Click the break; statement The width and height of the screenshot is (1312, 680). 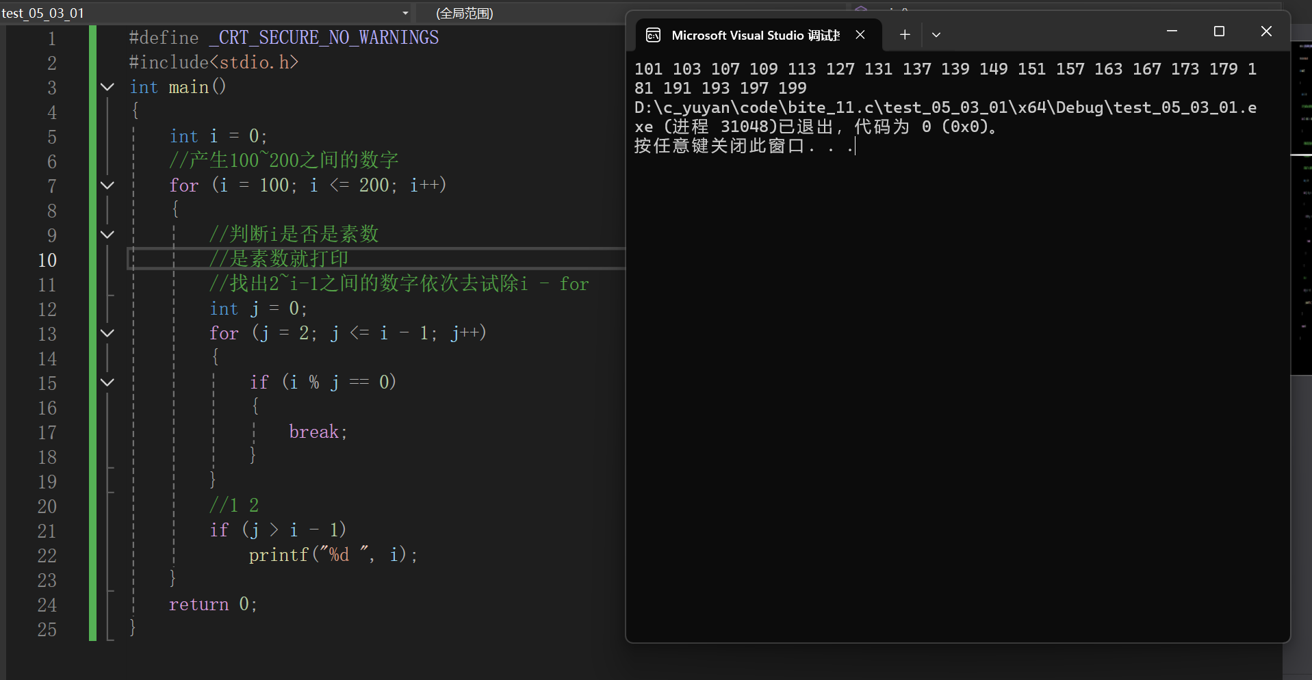coord(318,432)
